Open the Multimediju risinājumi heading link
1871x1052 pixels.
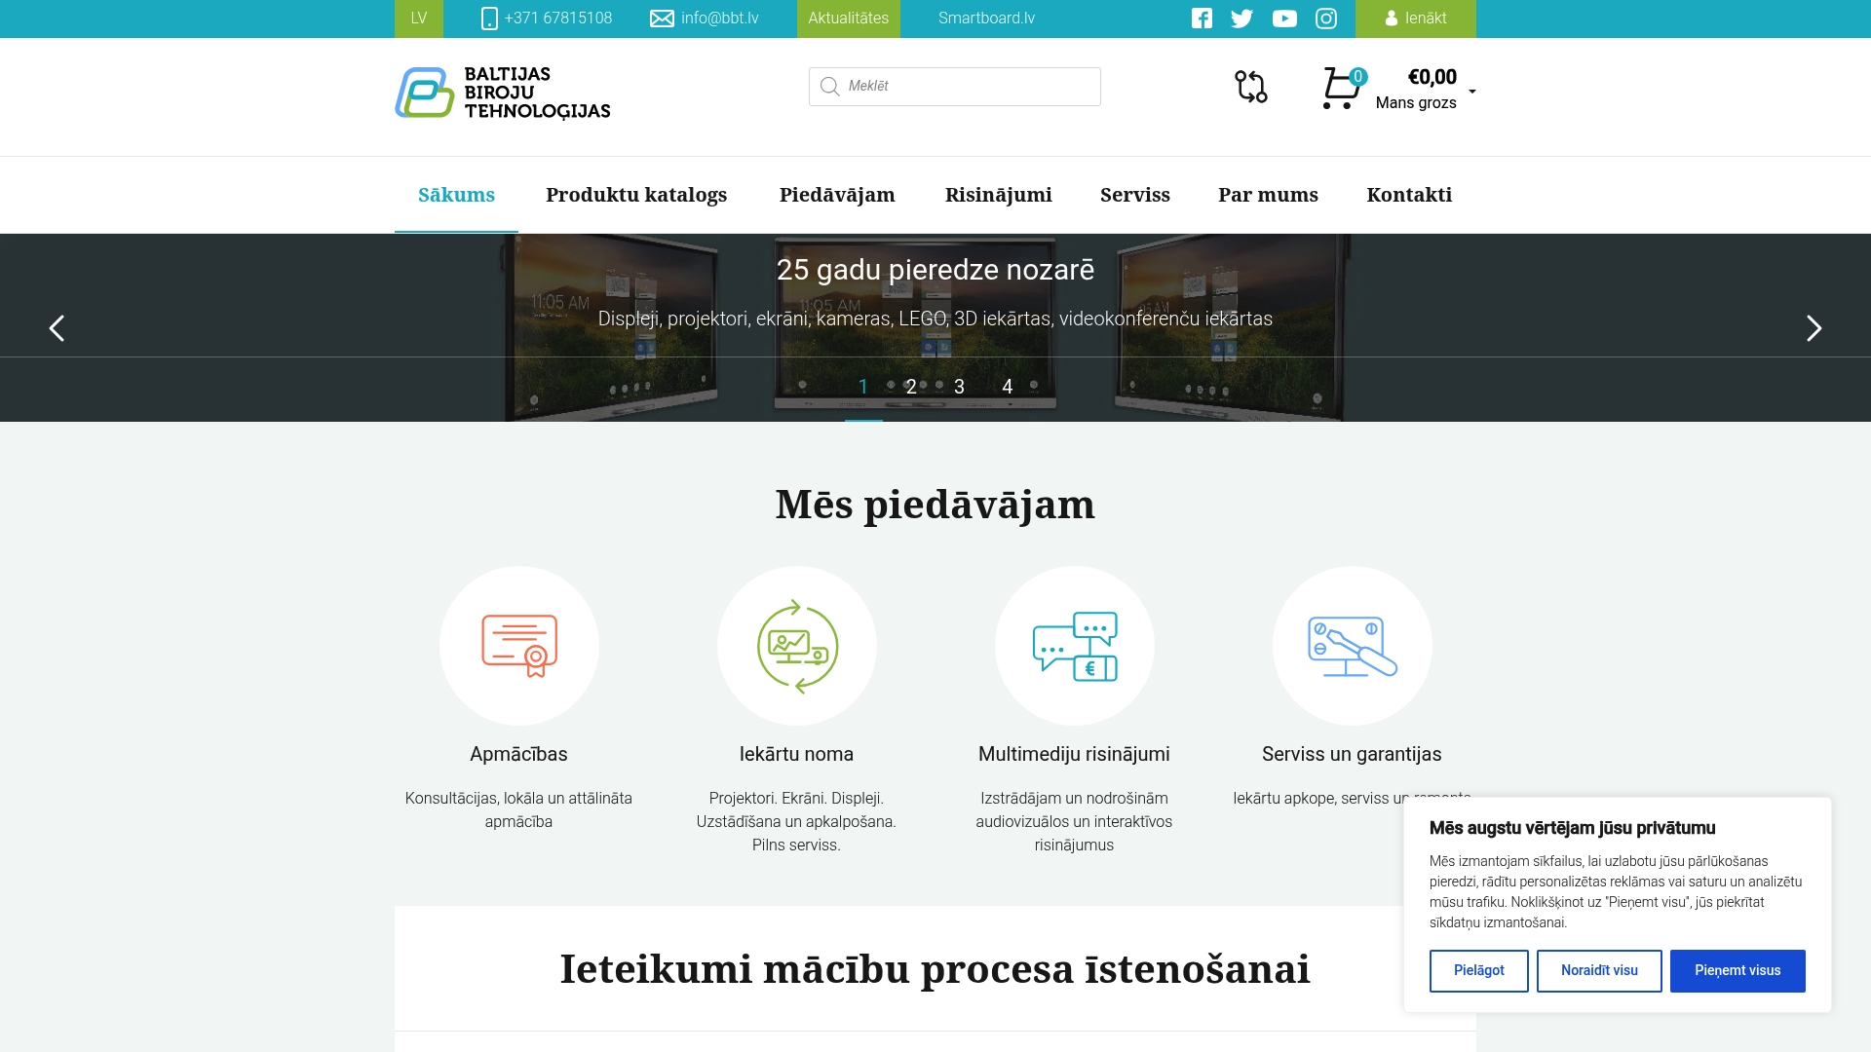tap(1074, 754)
